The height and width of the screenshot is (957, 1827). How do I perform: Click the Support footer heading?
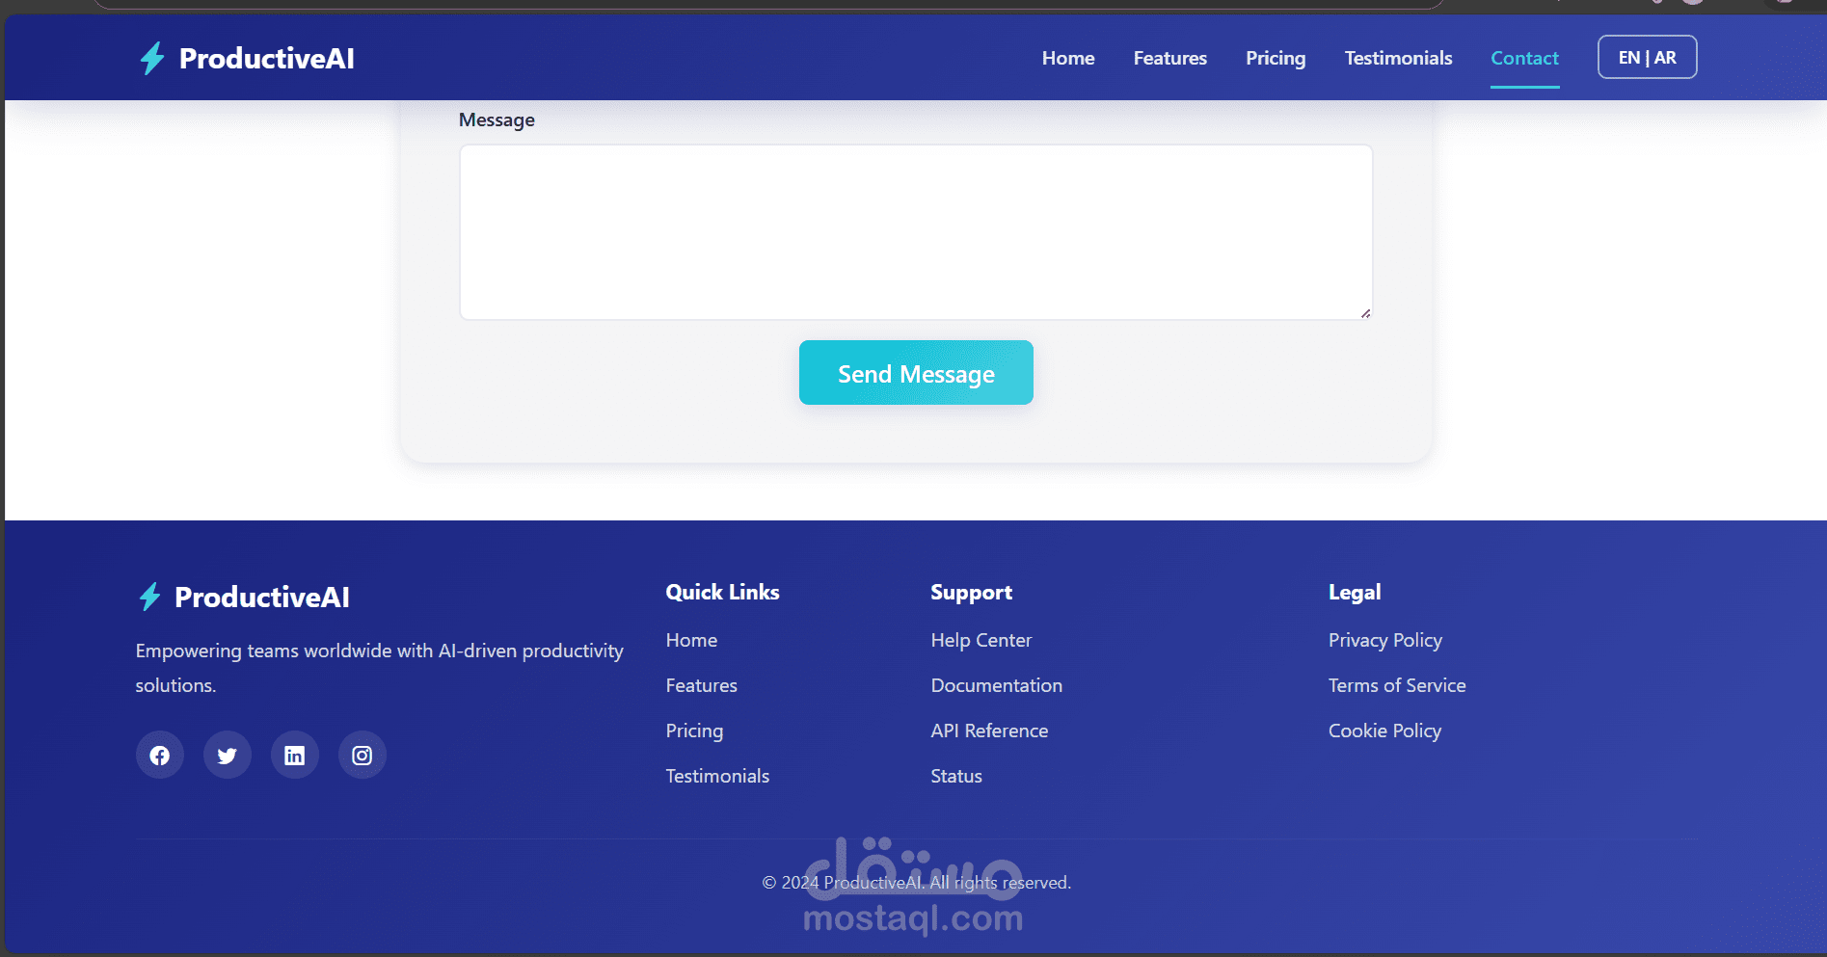971,593
